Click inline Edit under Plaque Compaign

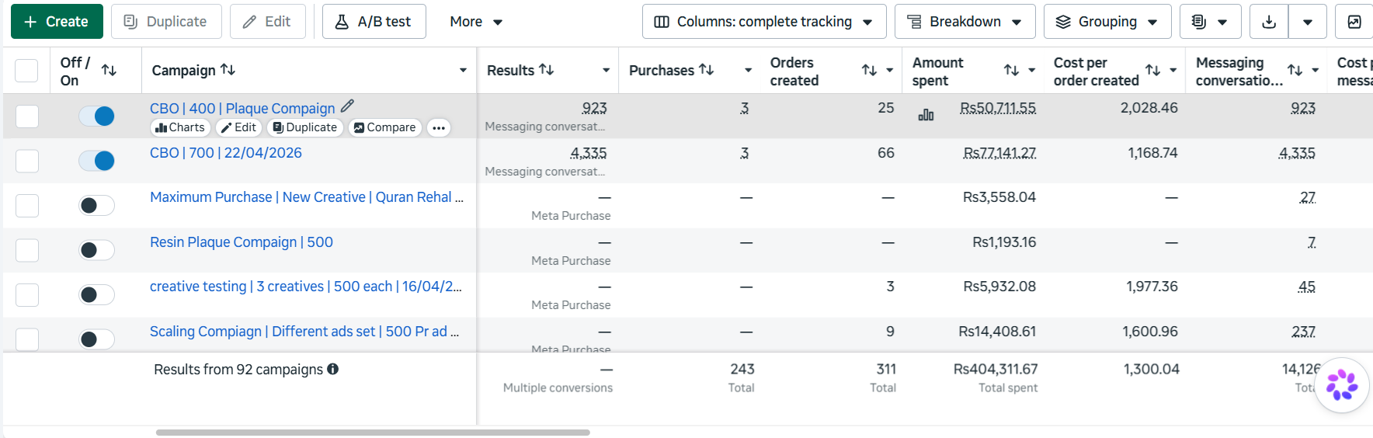coord(238,127)
